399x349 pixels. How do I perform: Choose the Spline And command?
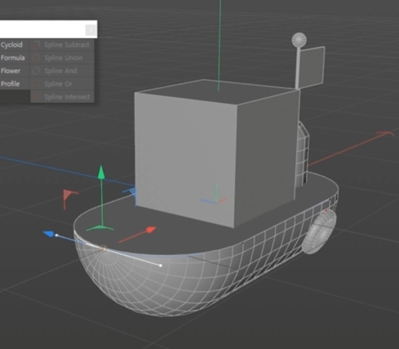[63, 71]
